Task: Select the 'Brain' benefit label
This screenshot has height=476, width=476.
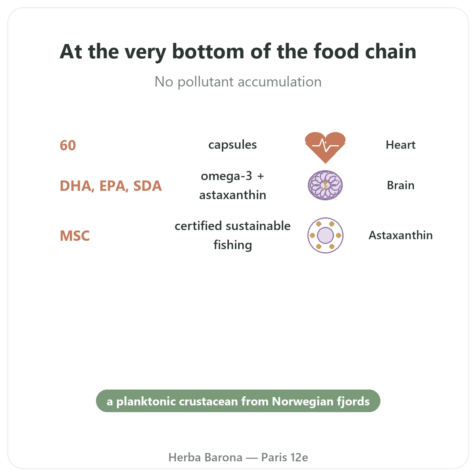Action: point(401,185)
